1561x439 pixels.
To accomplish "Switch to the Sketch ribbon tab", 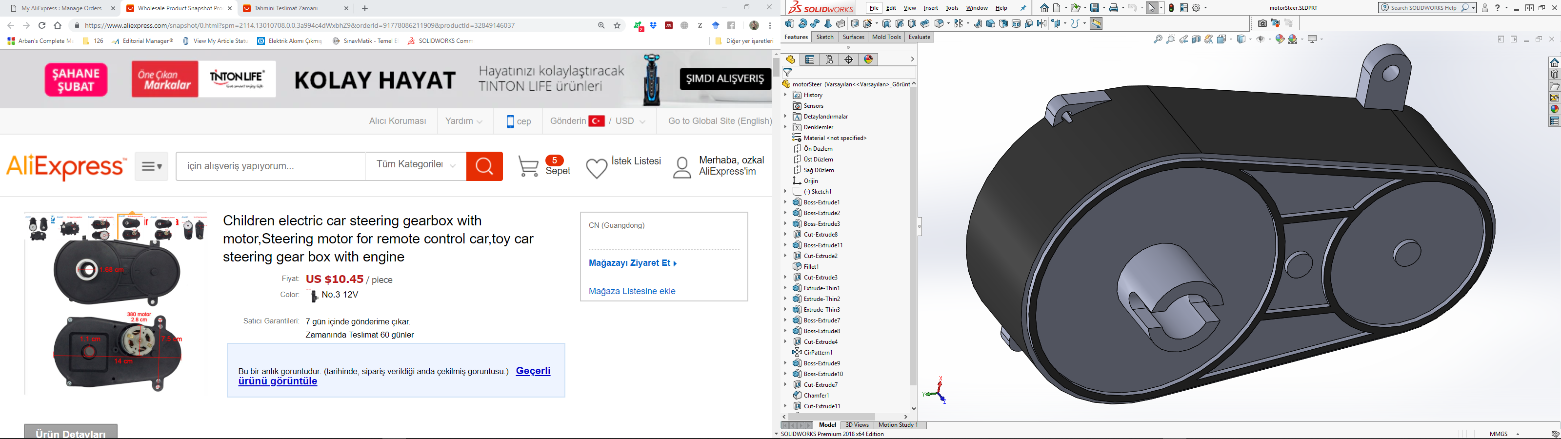I will pos(825,37).
